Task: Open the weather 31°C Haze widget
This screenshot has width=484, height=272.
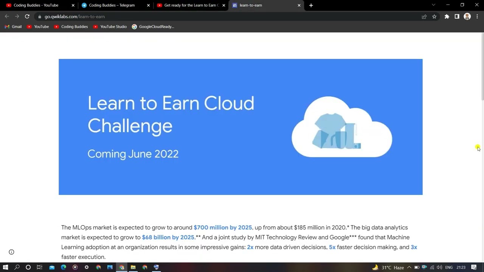Action: click(388, 267)
